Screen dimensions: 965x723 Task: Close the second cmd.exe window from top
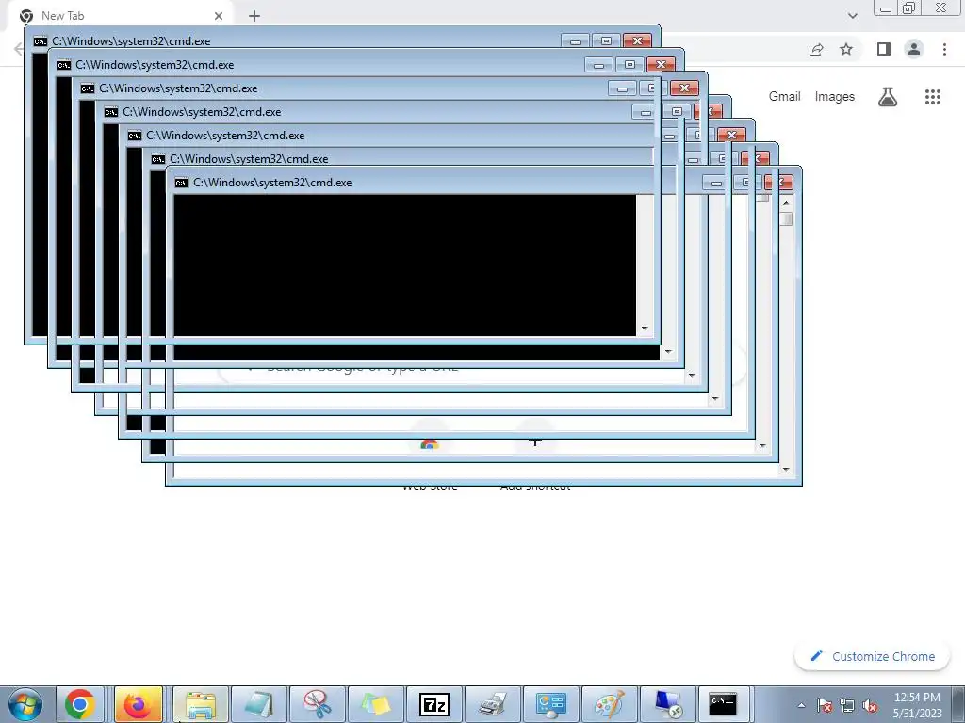click(661, 65)
